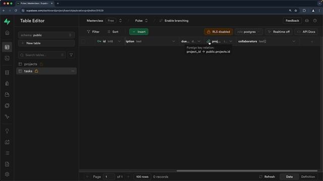
Task: Open Database sidebar icon
Action: (7, 72)
